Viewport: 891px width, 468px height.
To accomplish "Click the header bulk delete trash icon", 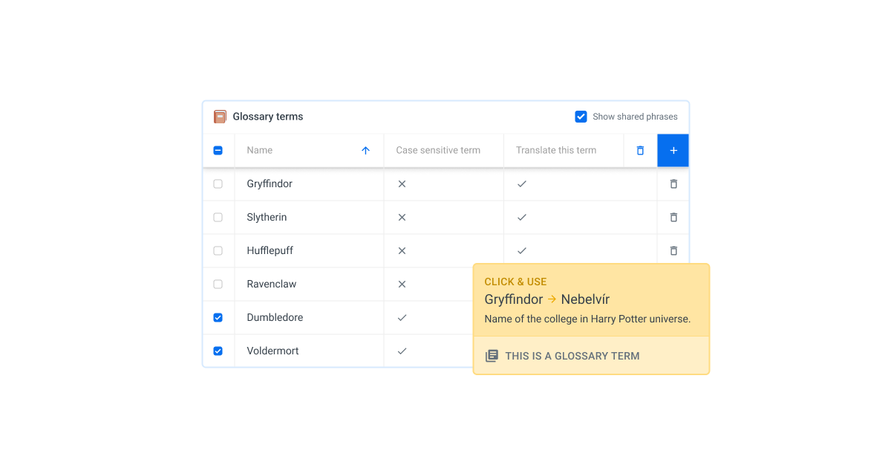I will click(x=640, y=150).
